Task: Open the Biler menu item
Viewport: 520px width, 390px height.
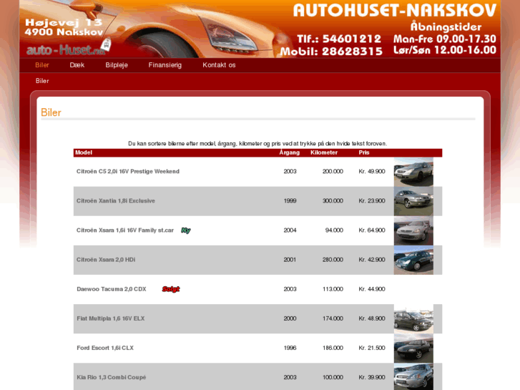Action: pyautogui.click(x=42, y=65)
